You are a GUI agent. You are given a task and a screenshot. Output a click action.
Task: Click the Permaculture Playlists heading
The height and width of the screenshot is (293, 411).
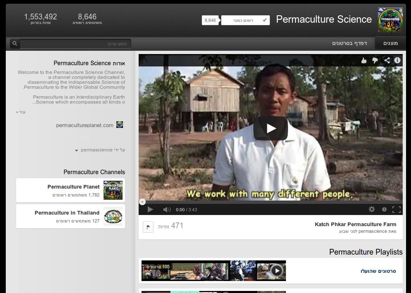pyautogui.click(x=366, y=252)
